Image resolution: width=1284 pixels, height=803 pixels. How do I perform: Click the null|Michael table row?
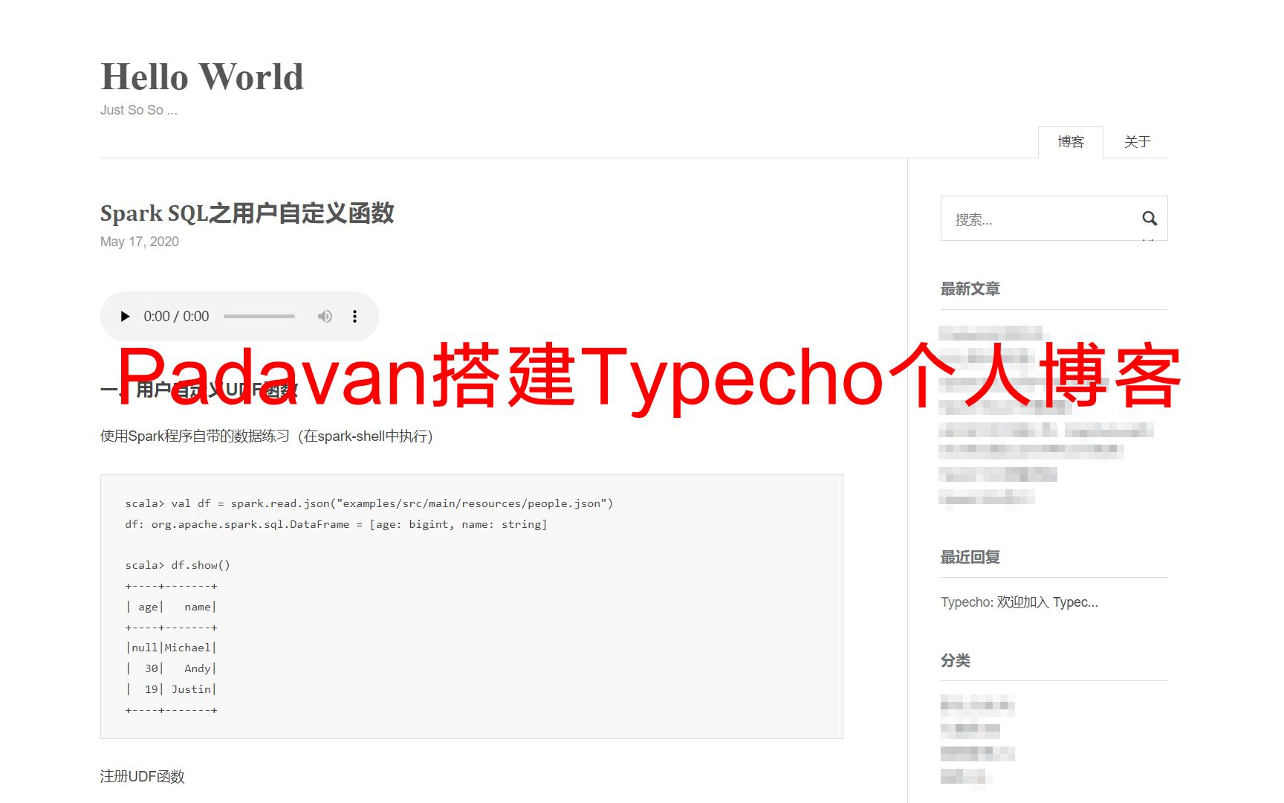point(171,648)
